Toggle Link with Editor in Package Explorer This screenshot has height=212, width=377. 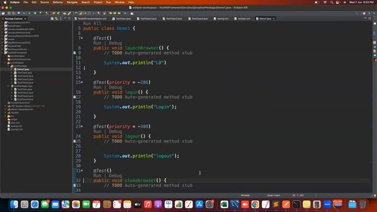click(57, 18)
